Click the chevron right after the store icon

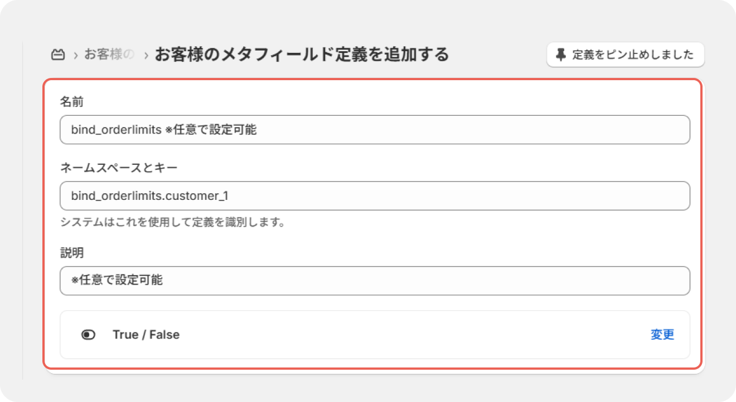tap(75, 55)
